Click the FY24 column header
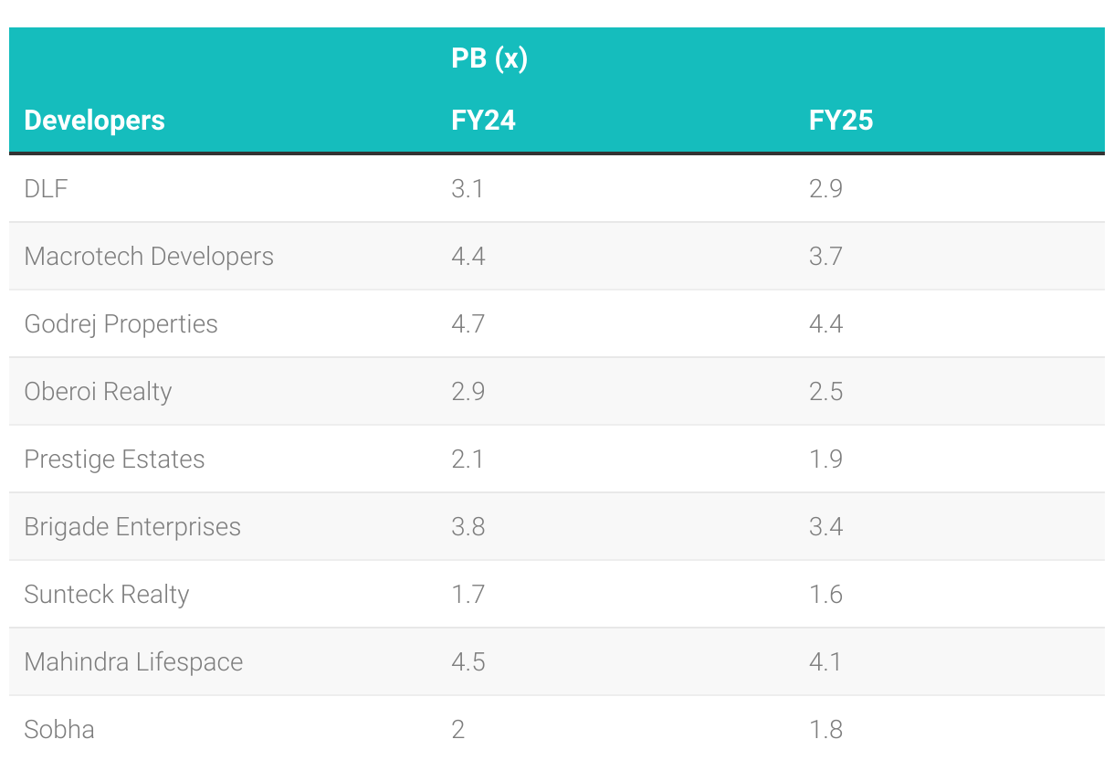 [483, 120]
